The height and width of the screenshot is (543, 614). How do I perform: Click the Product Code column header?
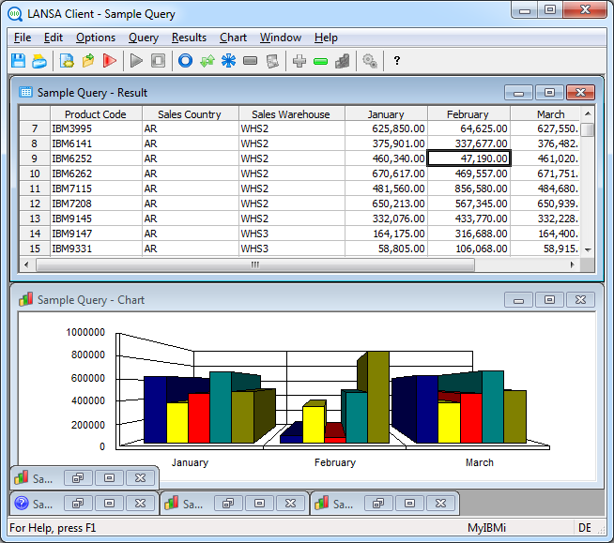click(95, 114)
